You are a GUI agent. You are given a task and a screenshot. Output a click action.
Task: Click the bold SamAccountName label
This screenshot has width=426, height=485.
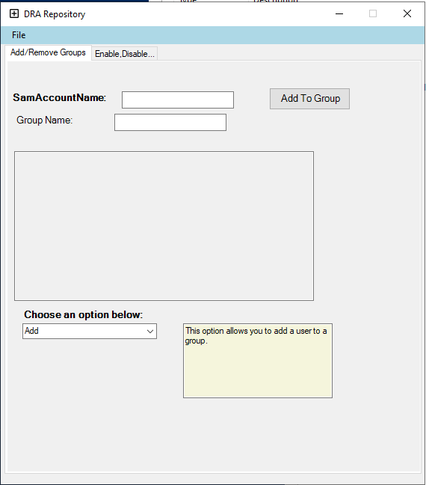pos(59,98)
